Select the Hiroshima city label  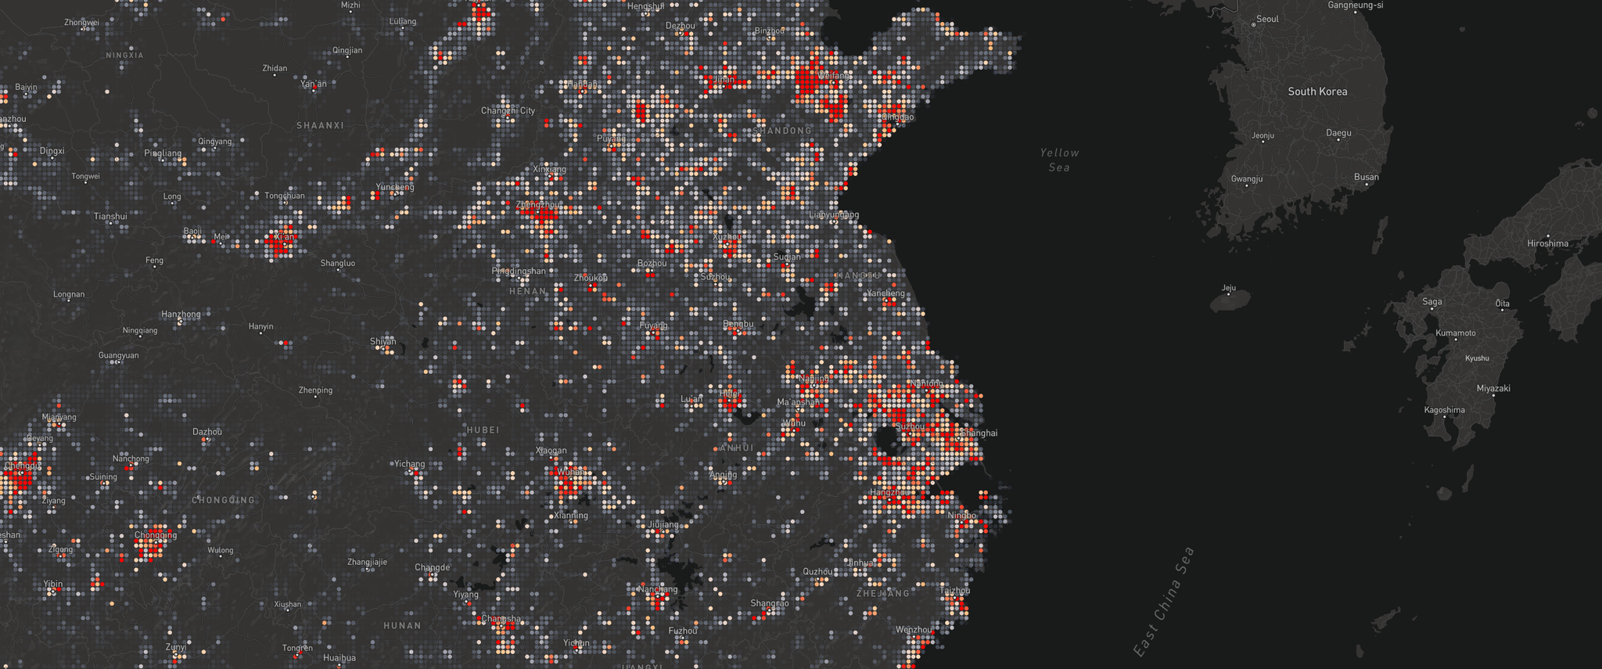click(x=1547, y=243)
